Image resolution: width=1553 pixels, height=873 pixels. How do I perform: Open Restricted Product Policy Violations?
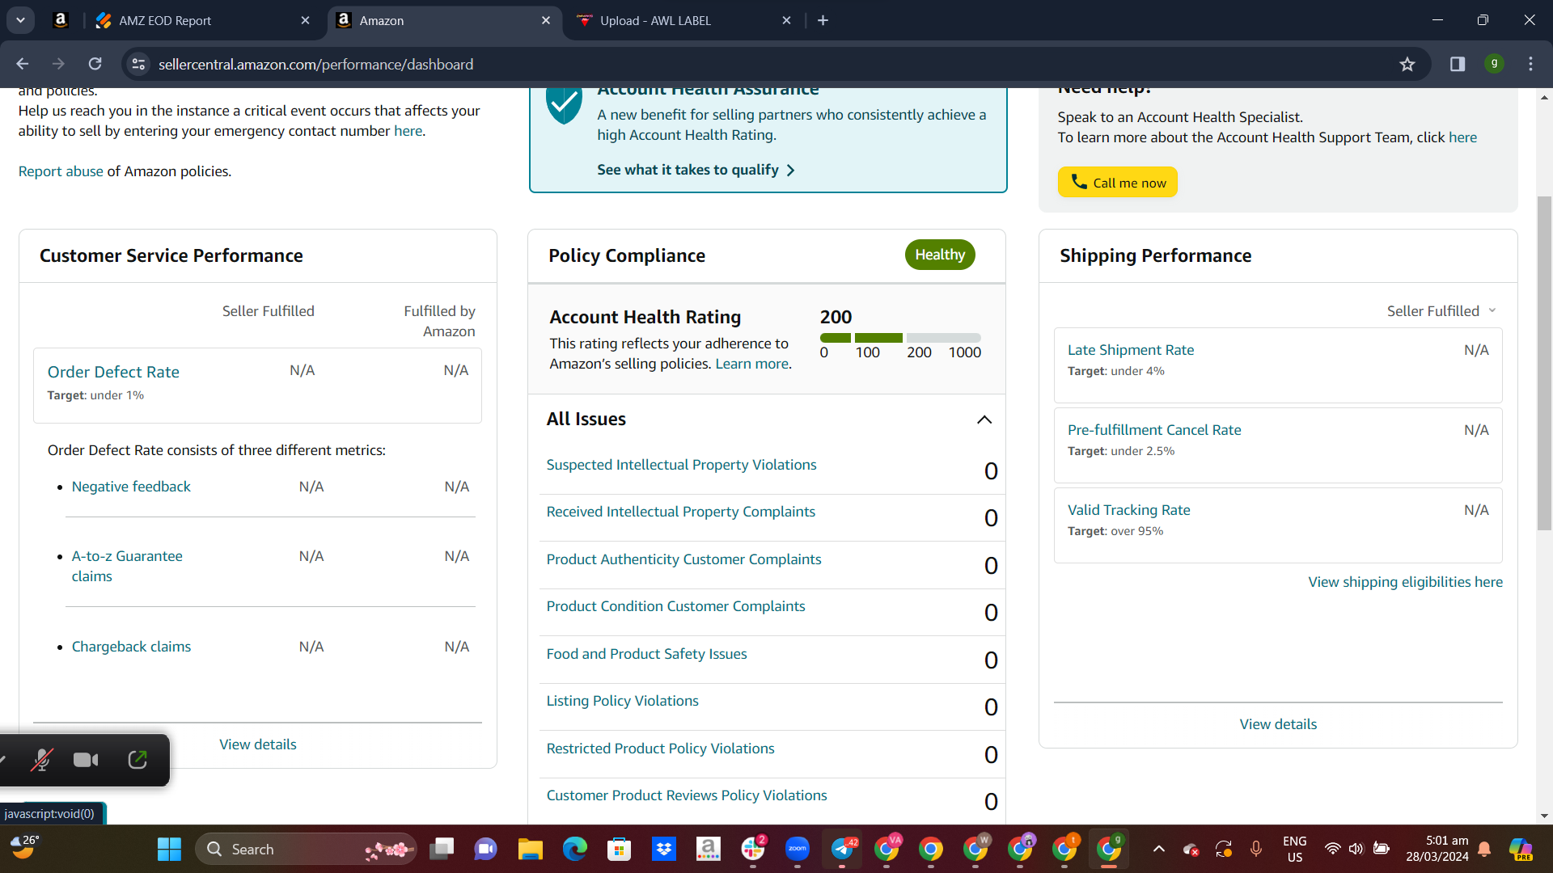[x=660, y=749]
